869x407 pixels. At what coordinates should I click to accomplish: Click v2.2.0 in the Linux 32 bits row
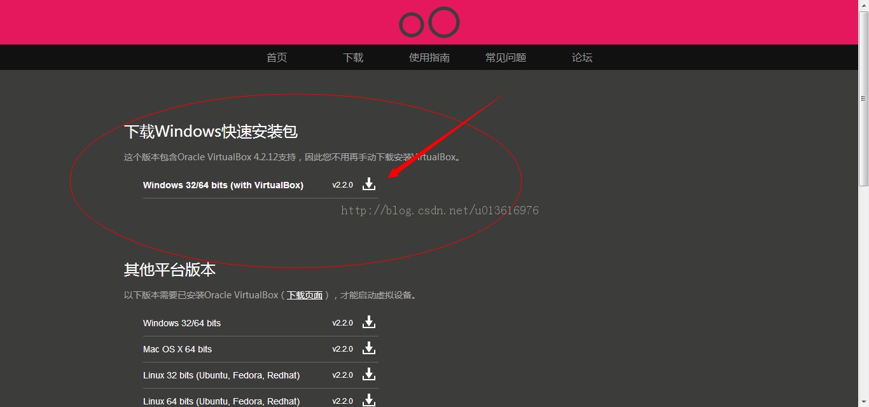pyautogui.click(x=342, y=375)
